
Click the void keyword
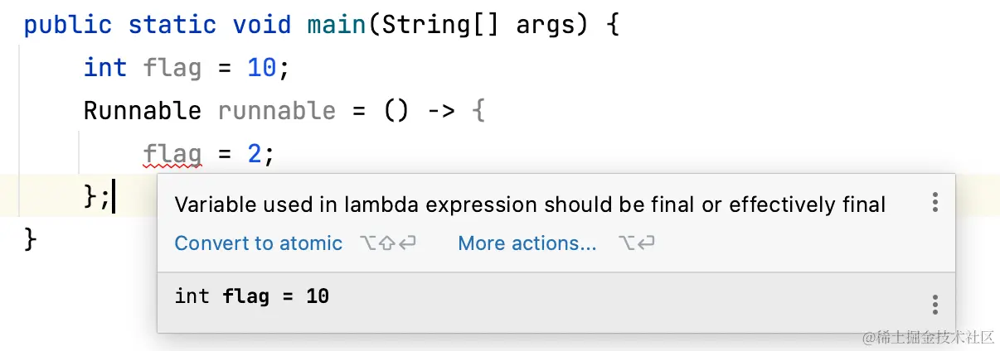point(261,25)
